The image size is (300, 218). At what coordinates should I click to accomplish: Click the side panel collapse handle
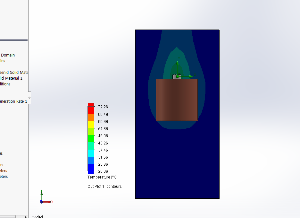pyautogui.click(x=29, y=98)
